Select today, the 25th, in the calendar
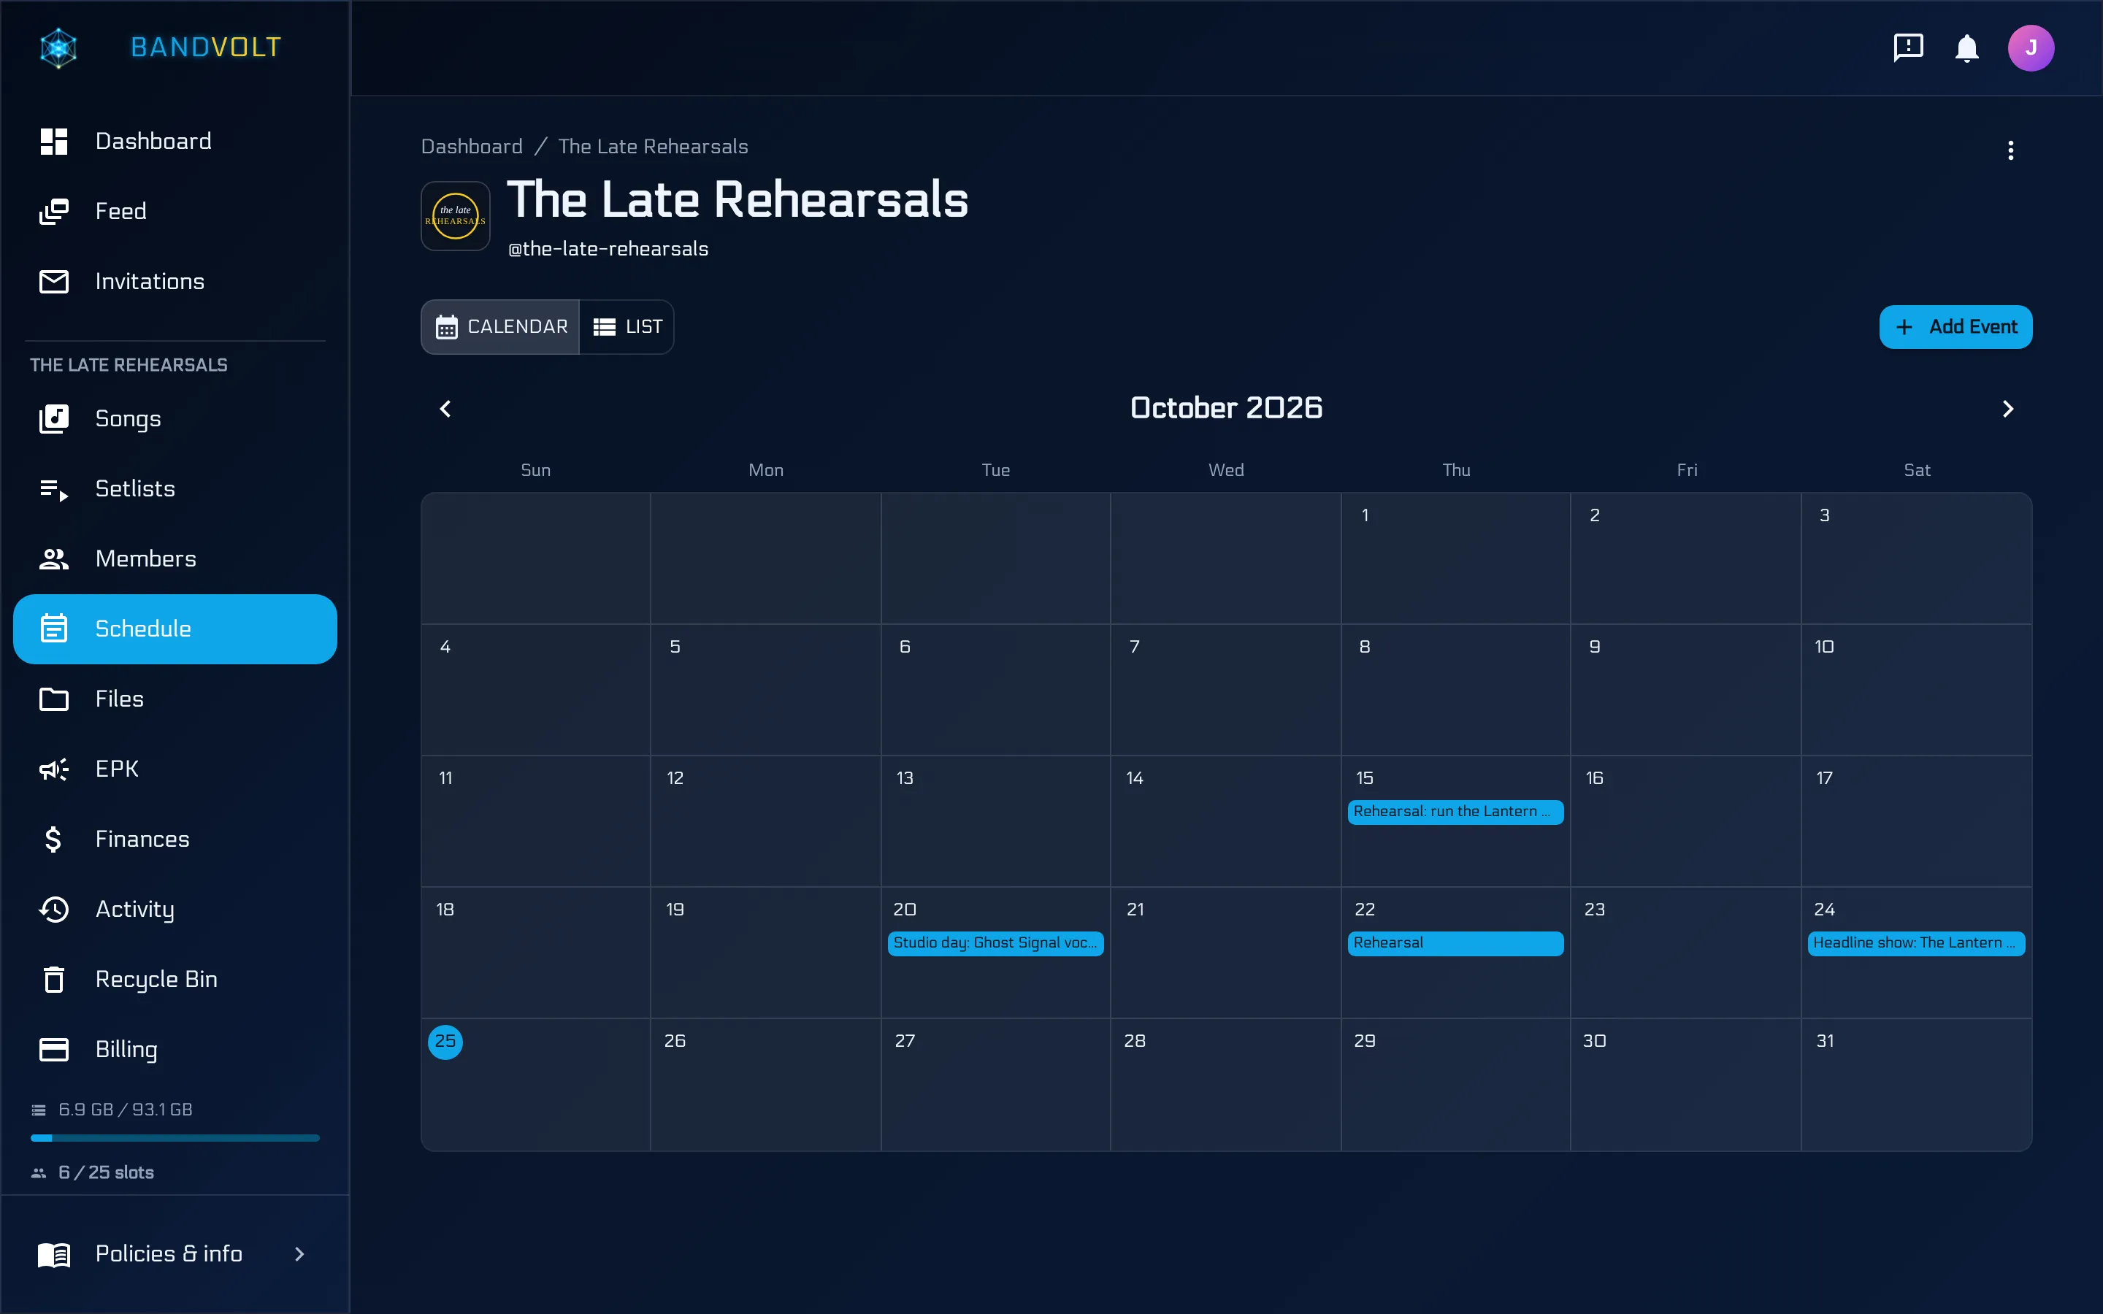2103x1314 pixels. coord(445,1041)
